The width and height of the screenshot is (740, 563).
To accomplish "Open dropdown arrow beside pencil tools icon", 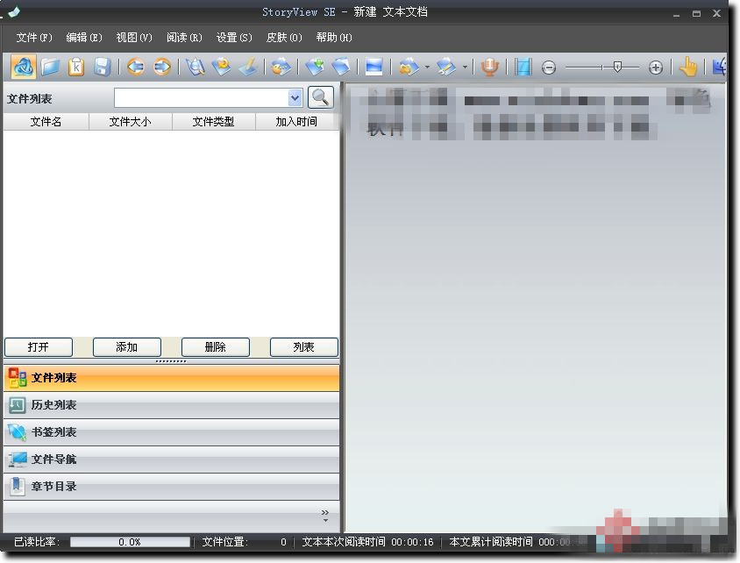I will point(465,67).
